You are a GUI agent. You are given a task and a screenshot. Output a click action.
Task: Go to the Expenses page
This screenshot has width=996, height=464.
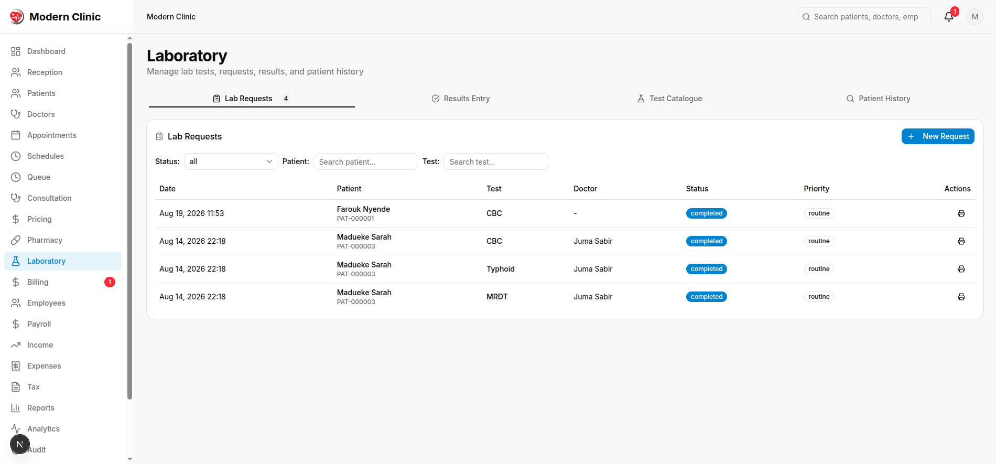tap(62, 366)
